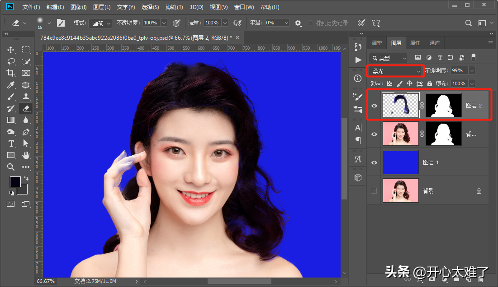Show the hidden 背景 layer
498x287 pixels.
(x=374, y=191)
